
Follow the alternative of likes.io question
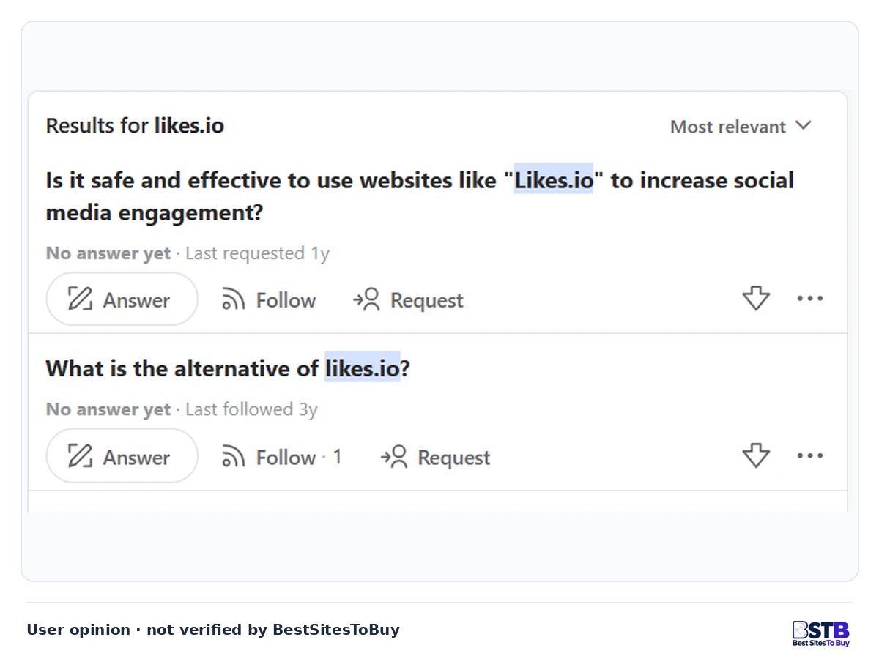tap(282, 458)
